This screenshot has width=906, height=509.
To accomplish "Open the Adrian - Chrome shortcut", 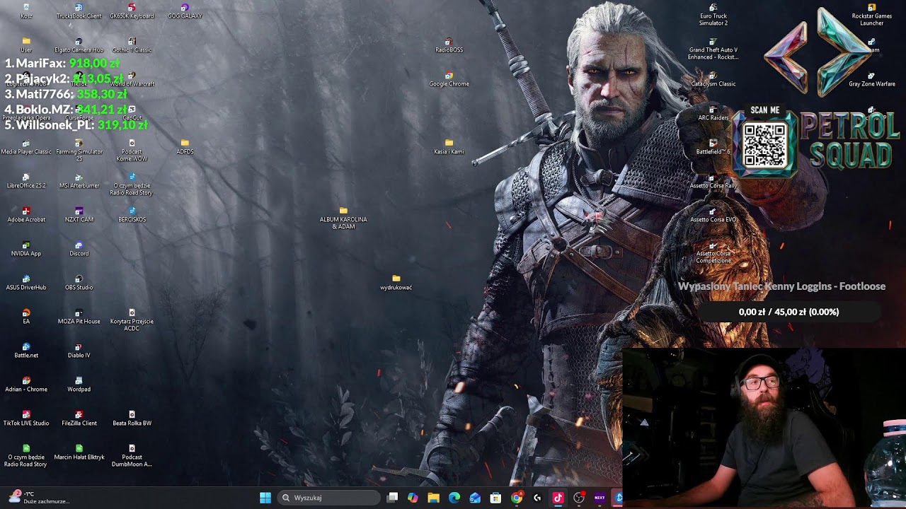I will (x=26, y=384).
